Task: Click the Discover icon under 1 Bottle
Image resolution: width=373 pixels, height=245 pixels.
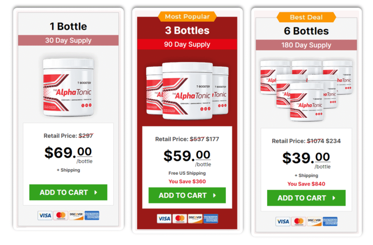Action: pos(76,216)
